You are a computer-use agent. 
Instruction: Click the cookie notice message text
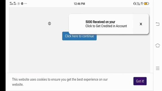tap(60, 82)
